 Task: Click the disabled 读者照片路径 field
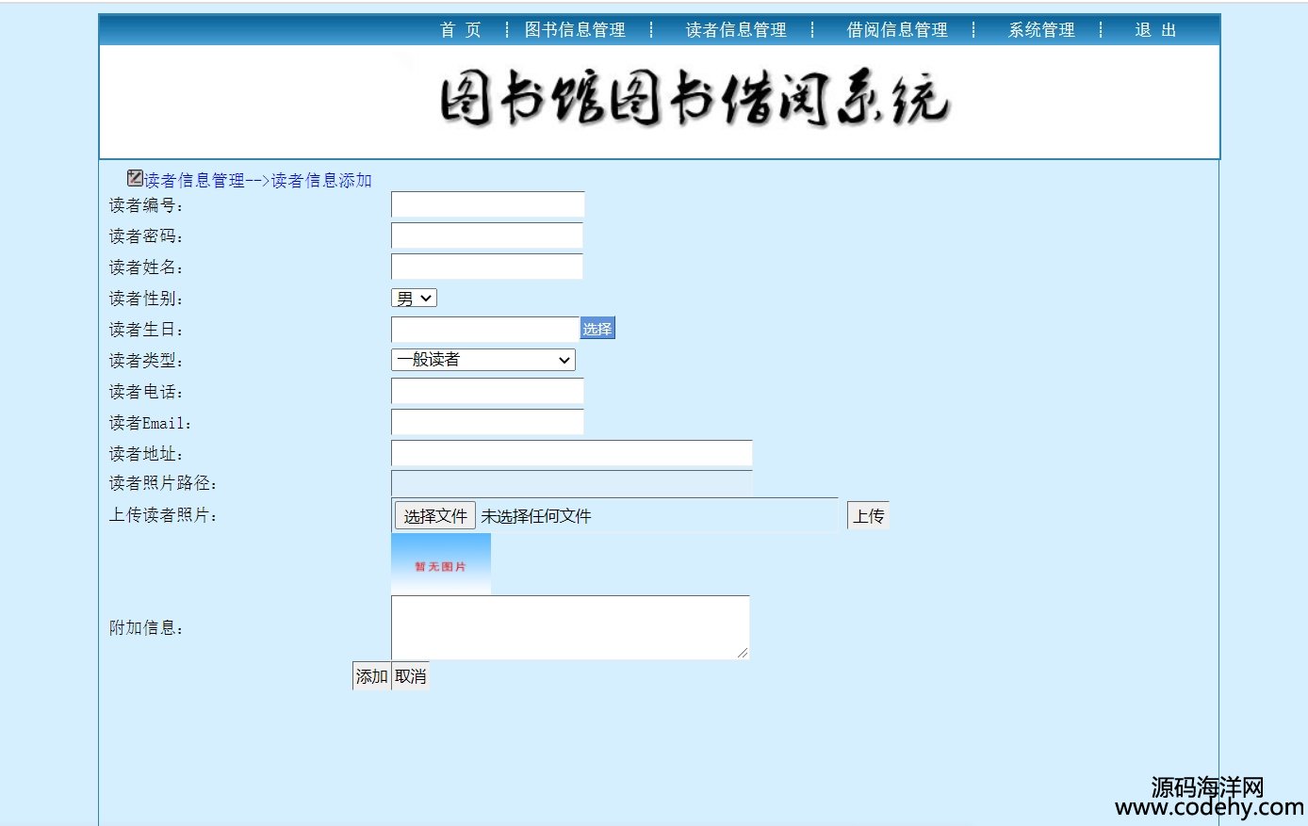click(571, 483)
